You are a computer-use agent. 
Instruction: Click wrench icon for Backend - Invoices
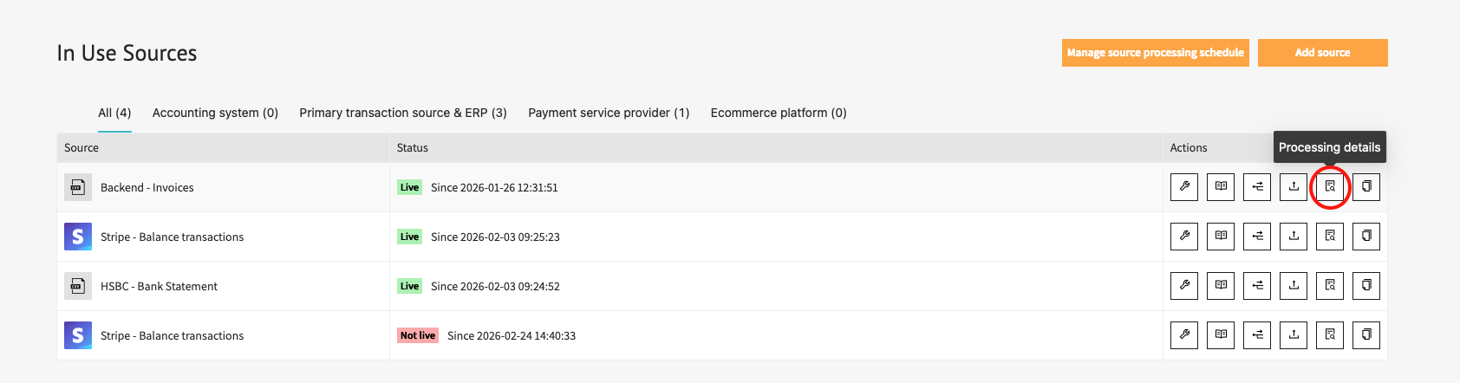tap(1184, 187)
